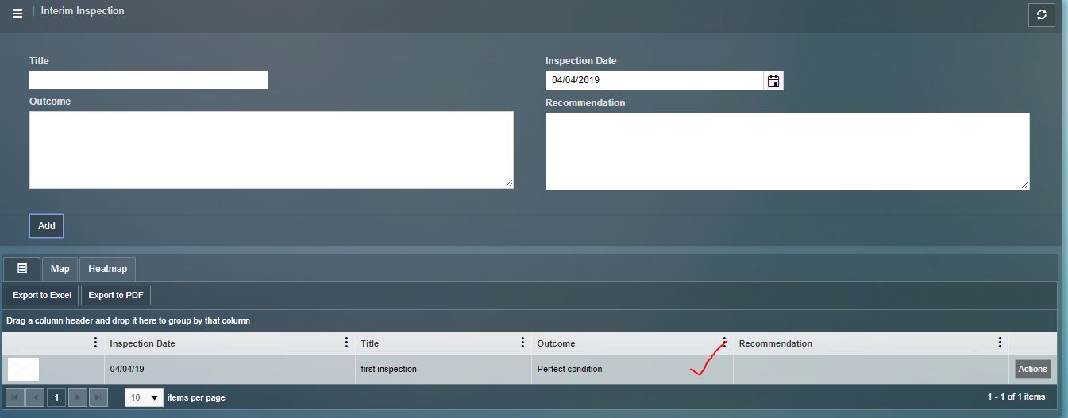The image size is (1068, 418).
Task: Open Title column options menu
Action: tap(522, 343)
